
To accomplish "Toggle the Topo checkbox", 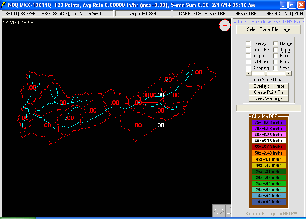I will coord(276,50).
